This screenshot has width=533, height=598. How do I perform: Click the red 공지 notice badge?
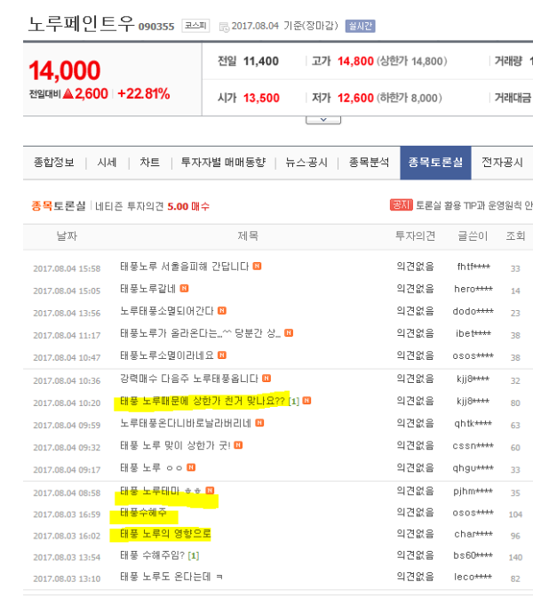click(402, 205)
